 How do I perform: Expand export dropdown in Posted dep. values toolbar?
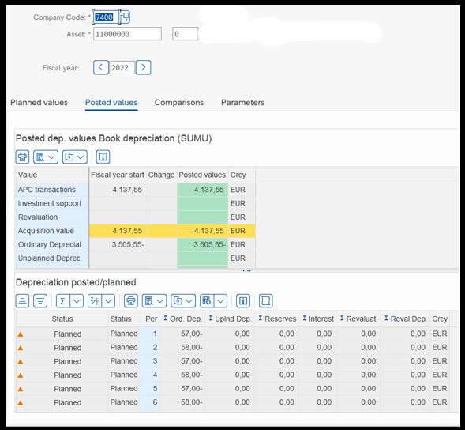tap(75, 157)
